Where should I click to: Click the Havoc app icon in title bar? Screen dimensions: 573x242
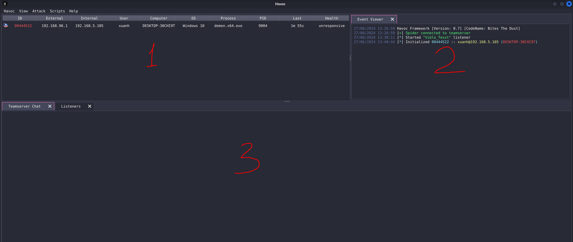(5, 4)
